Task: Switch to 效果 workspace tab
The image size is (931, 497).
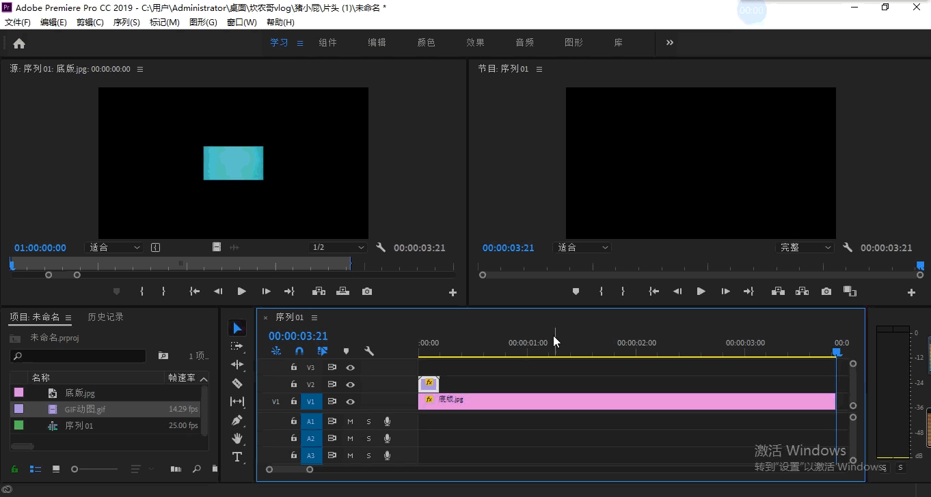Action: click(x=476, y=42)
